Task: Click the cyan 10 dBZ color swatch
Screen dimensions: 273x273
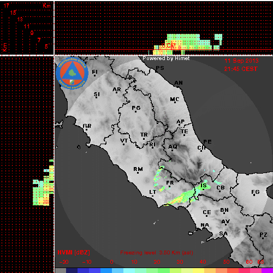Action: (x=129, y=270)
